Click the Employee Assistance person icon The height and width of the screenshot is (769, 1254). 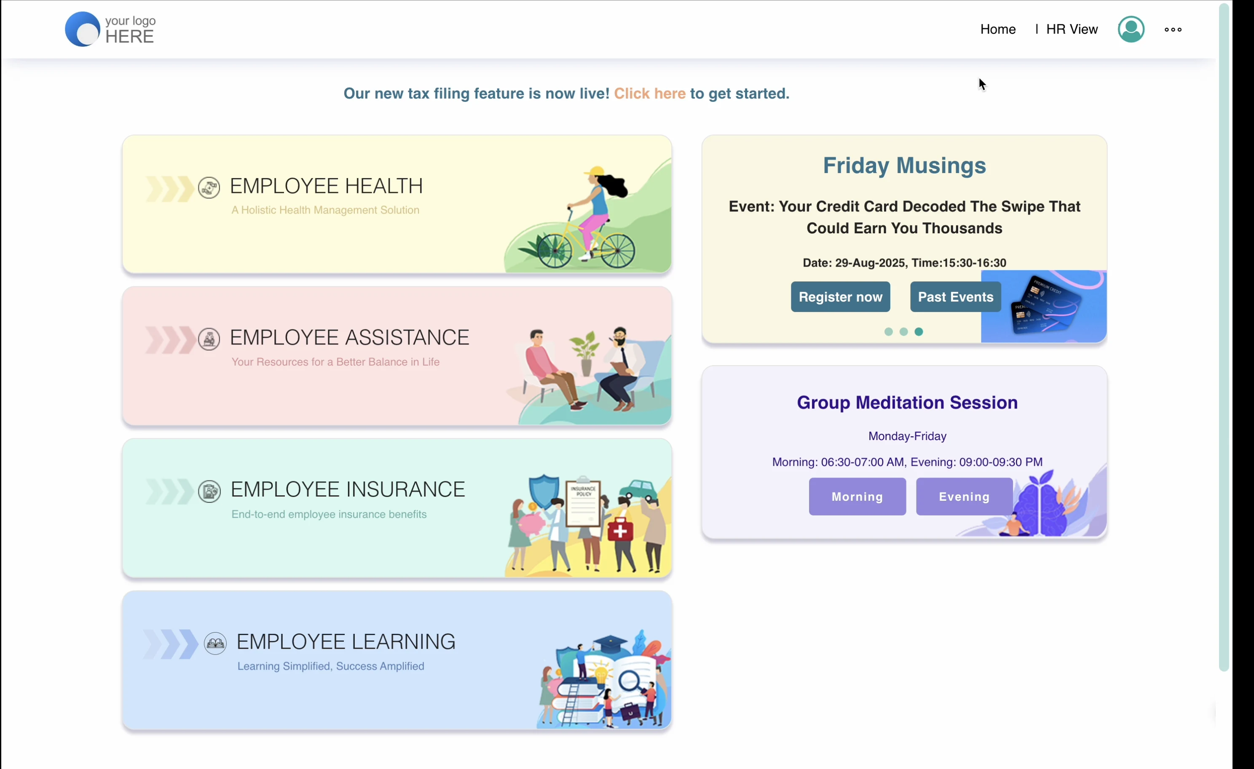click(x=210, y=339)
